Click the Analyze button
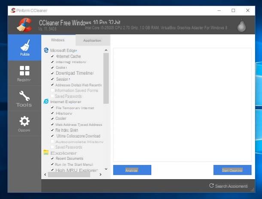 pos(132,170)
